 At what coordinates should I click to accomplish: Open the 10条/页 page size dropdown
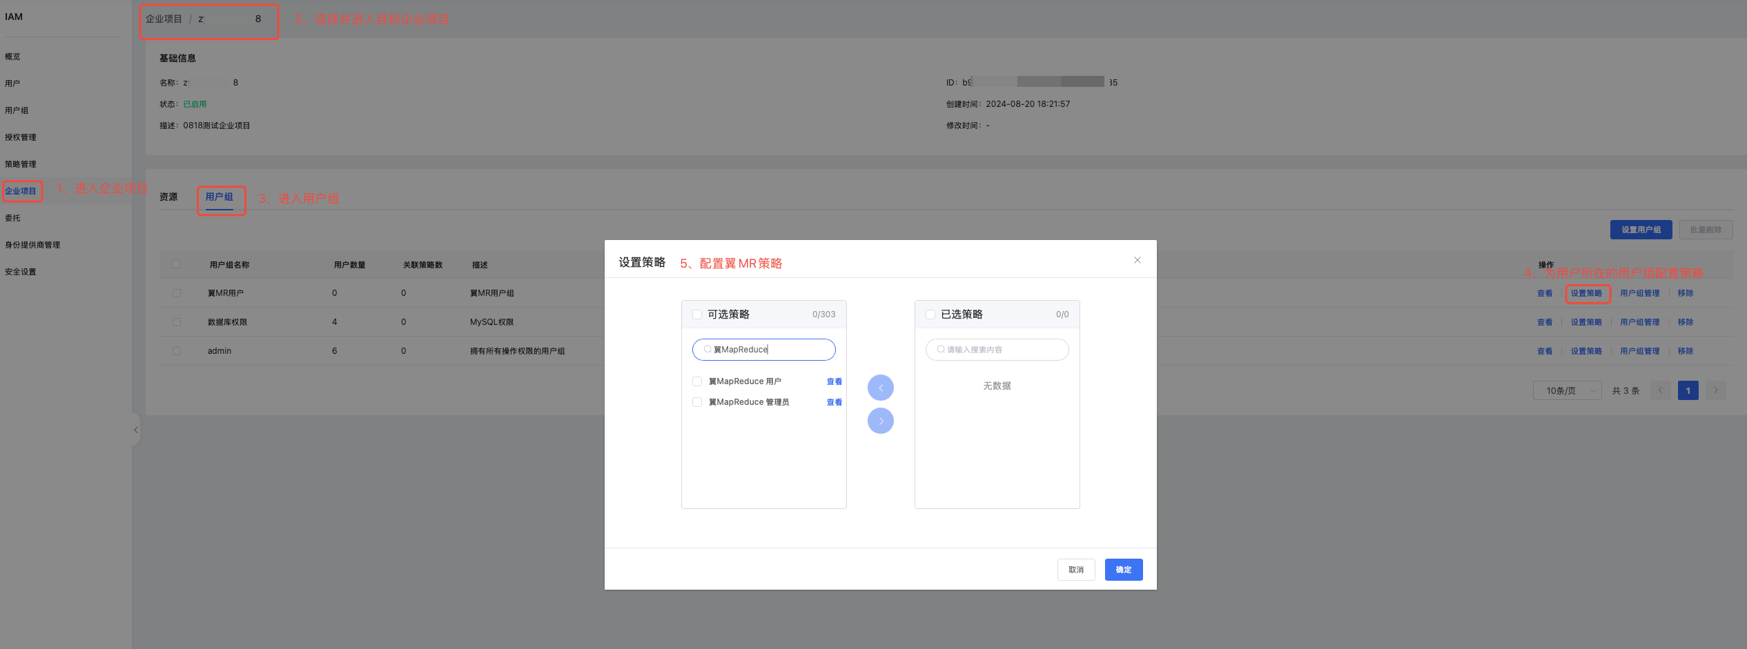tap(1567, 390)
